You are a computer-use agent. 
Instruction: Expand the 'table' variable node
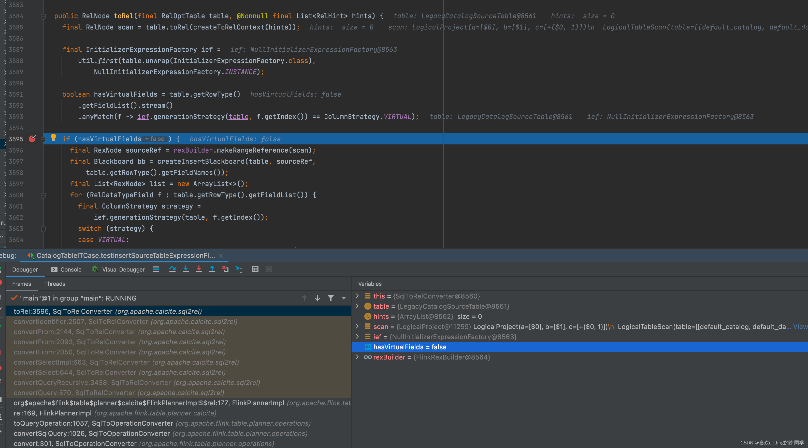click(x=357, y=306)
